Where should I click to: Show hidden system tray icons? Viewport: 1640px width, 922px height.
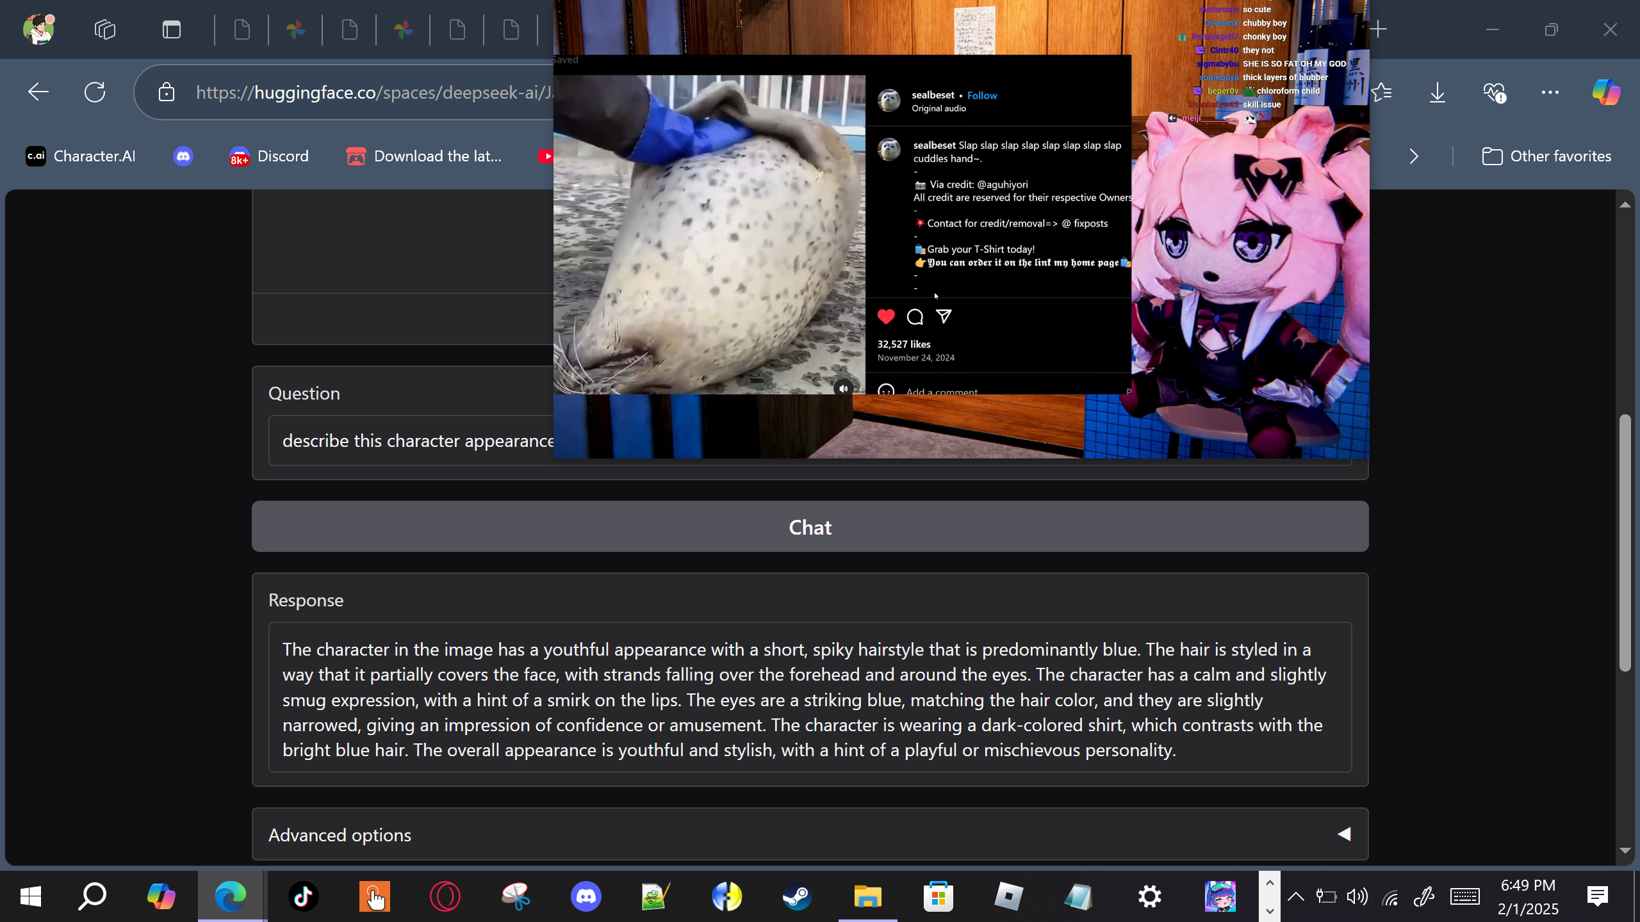click(1295, 896)
